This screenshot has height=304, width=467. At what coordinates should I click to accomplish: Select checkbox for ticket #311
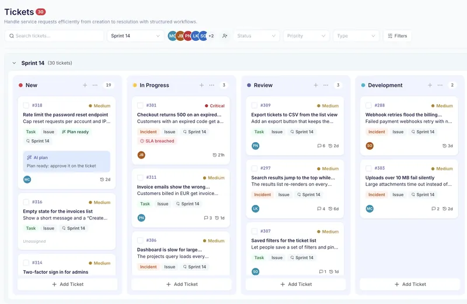pyautogui.click(x=140, y=178)
